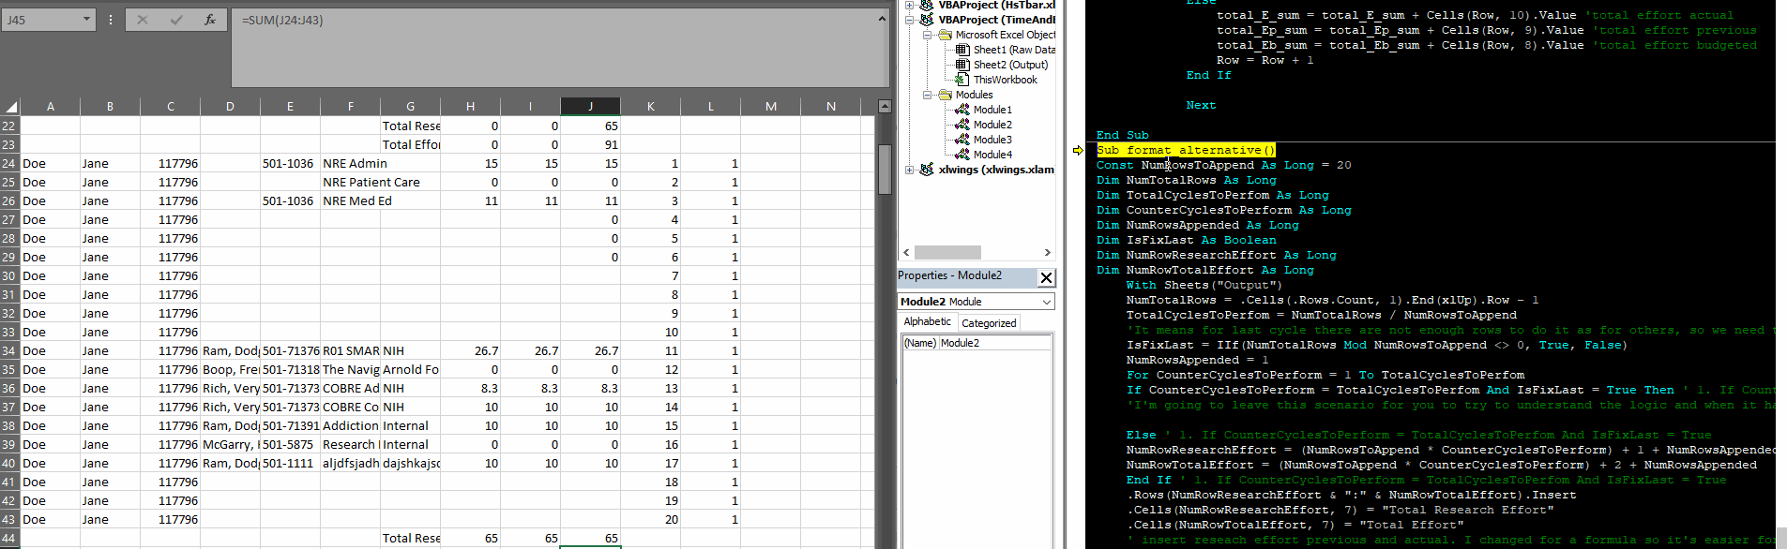This screenshot has height=549, width=1787.
Task: Click the Sheet1 (Raw Data) worksheet icon
Action: (962, 50)
